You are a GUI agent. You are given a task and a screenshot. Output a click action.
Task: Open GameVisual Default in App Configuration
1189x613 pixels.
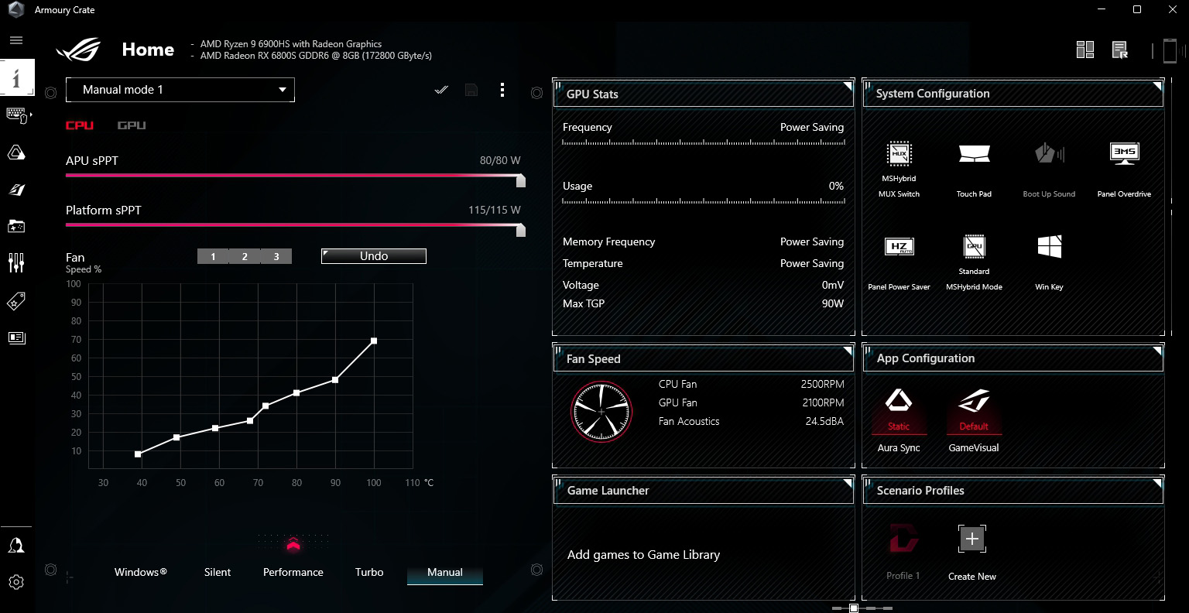pyautogui.click(x=974, y=410)
